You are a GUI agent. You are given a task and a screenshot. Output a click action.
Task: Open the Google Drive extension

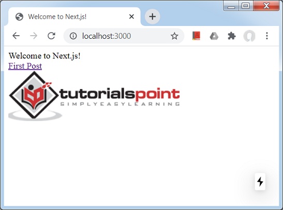214,36
